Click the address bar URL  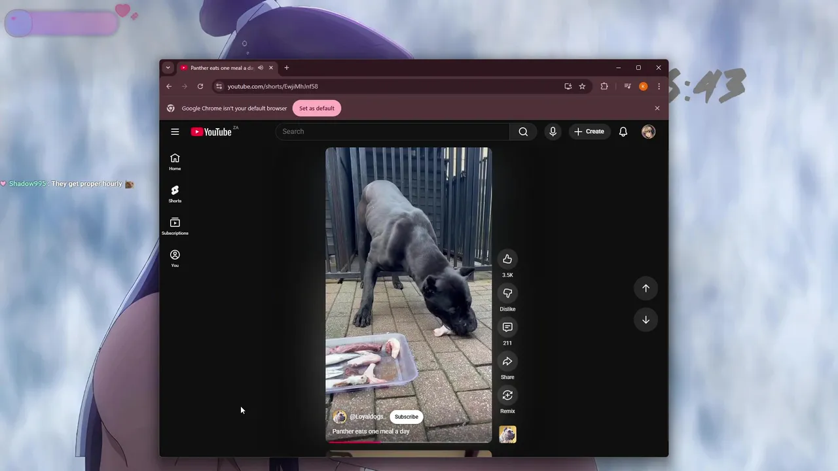click(273, 86)
